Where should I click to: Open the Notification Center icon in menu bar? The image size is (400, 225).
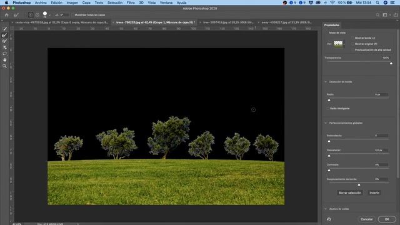click(392, 2)
